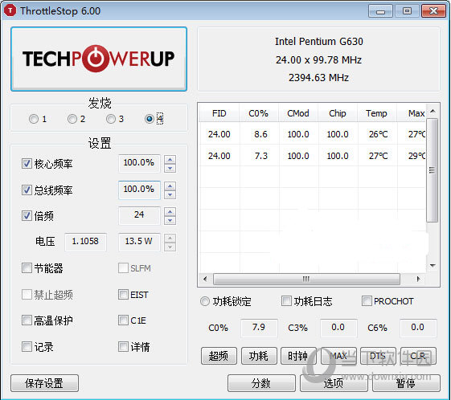451x400 pixels.
Task: Enable the 高温保护 checkbox
Action: (x=27, y=320)
